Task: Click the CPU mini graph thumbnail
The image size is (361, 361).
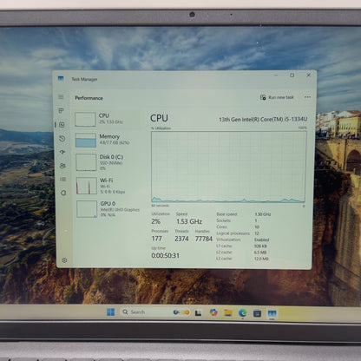Action: click(85, 119)
